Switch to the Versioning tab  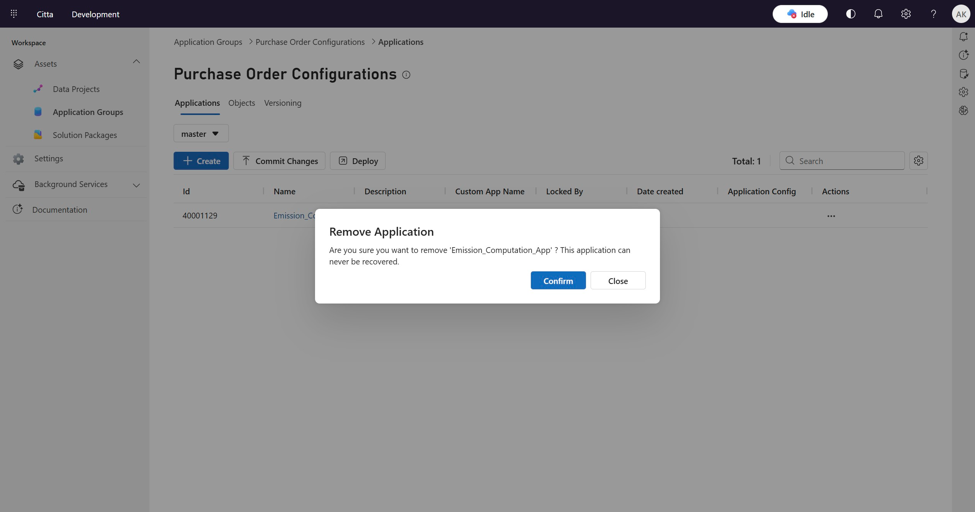[282, 103]
